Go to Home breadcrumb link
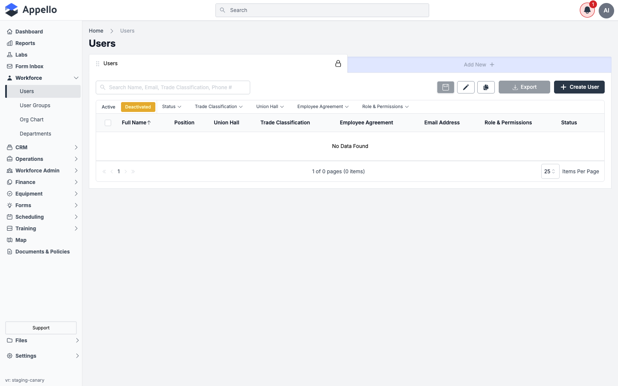 click(x=96, y=31)
